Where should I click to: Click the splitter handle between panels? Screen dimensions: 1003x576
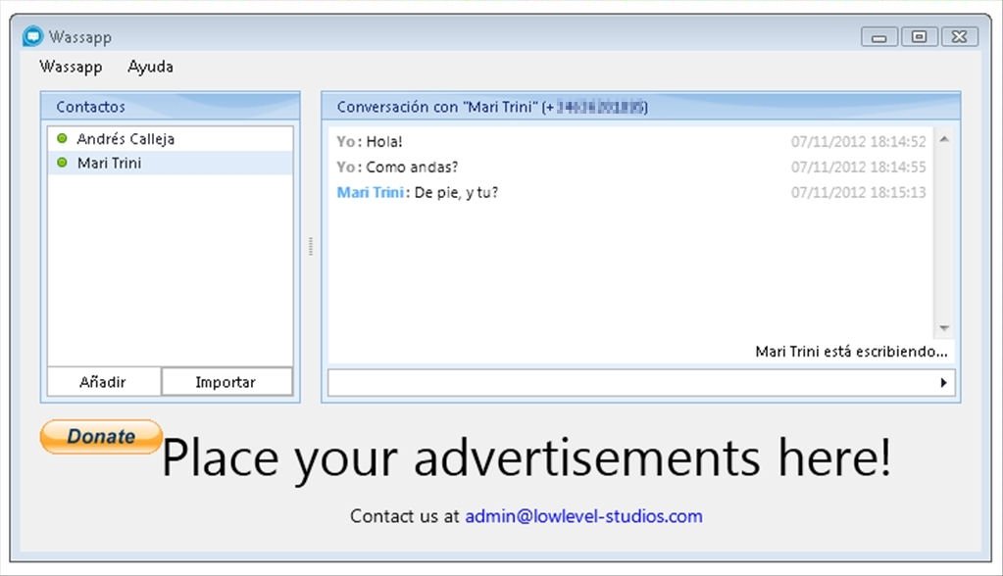[x=311, y=246]
